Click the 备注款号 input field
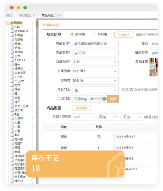This screenshot has width=163, height=191. pos(154,53)
